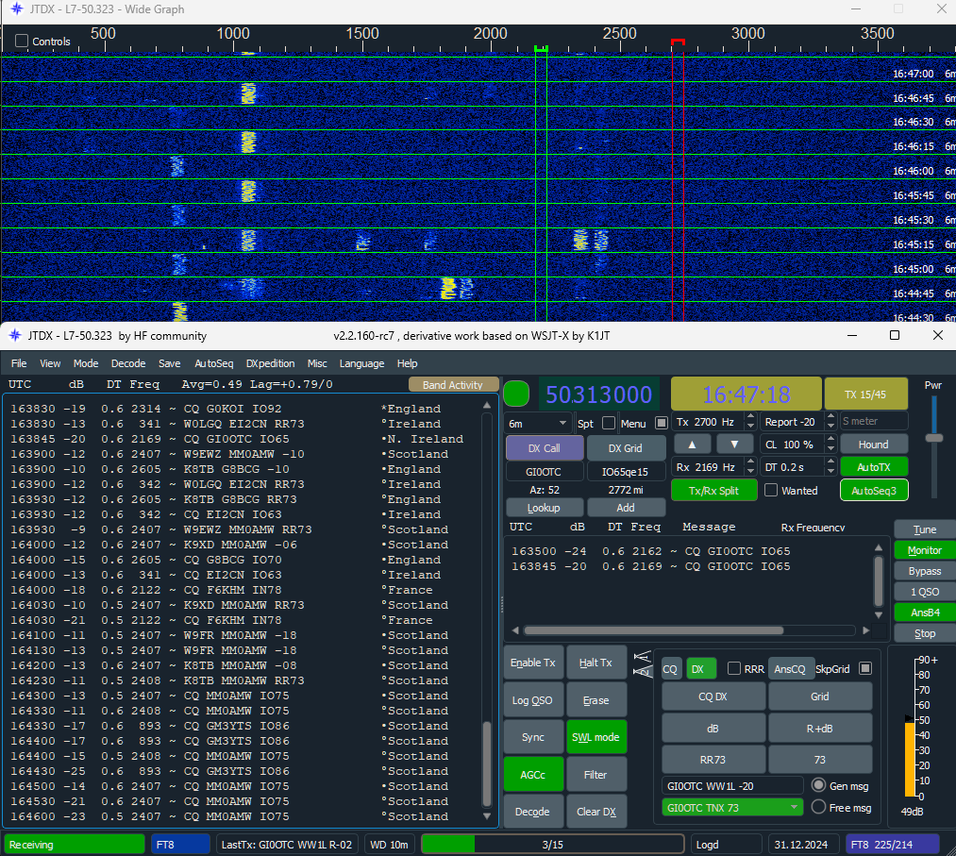Screen dimensions: 956x856
Task: Open the File menu
Action: point(19,363)
